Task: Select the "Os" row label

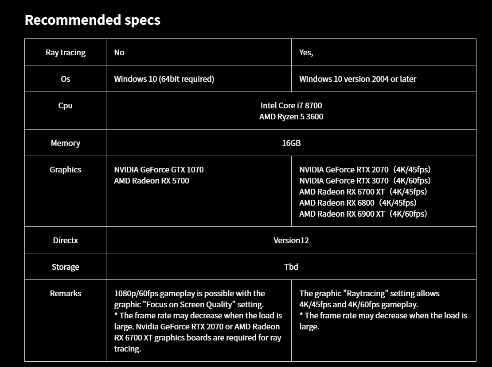Action: (x=66, y=79)
